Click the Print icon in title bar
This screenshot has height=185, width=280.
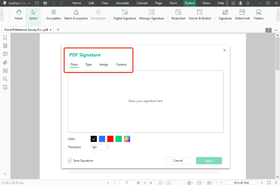tap(45, 3)
